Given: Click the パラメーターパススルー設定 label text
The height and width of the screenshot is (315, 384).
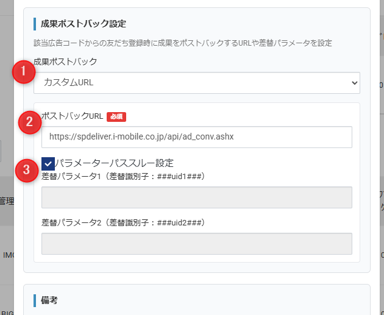Looking at the screenshot, I should tap(114, 163).
